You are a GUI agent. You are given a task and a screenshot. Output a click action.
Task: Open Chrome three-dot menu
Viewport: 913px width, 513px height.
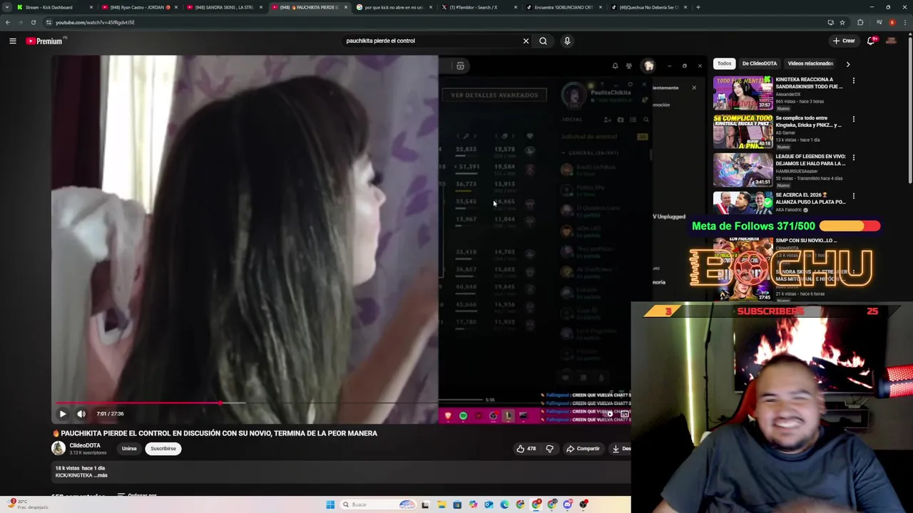pos(907,22)
